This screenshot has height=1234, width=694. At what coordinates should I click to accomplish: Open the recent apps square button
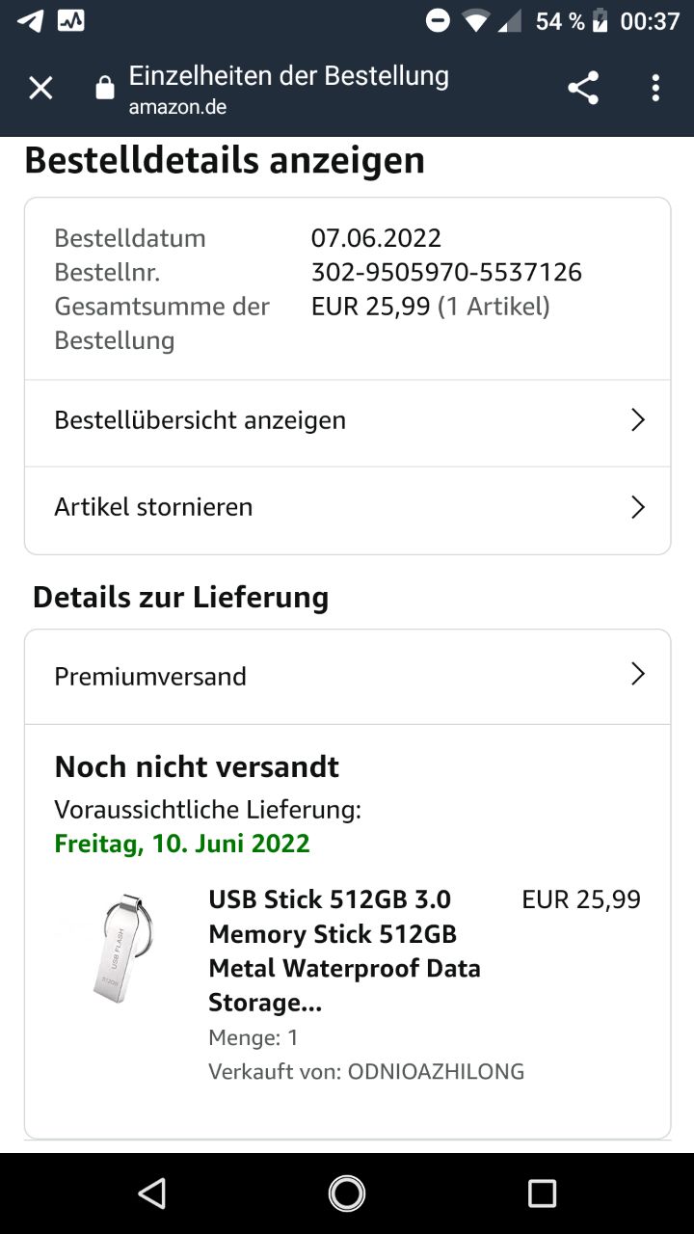click(x=542, y=1194)
